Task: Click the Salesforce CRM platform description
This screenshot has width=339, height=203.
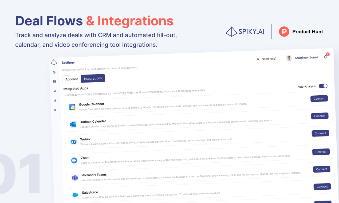Action: (151, 195)
